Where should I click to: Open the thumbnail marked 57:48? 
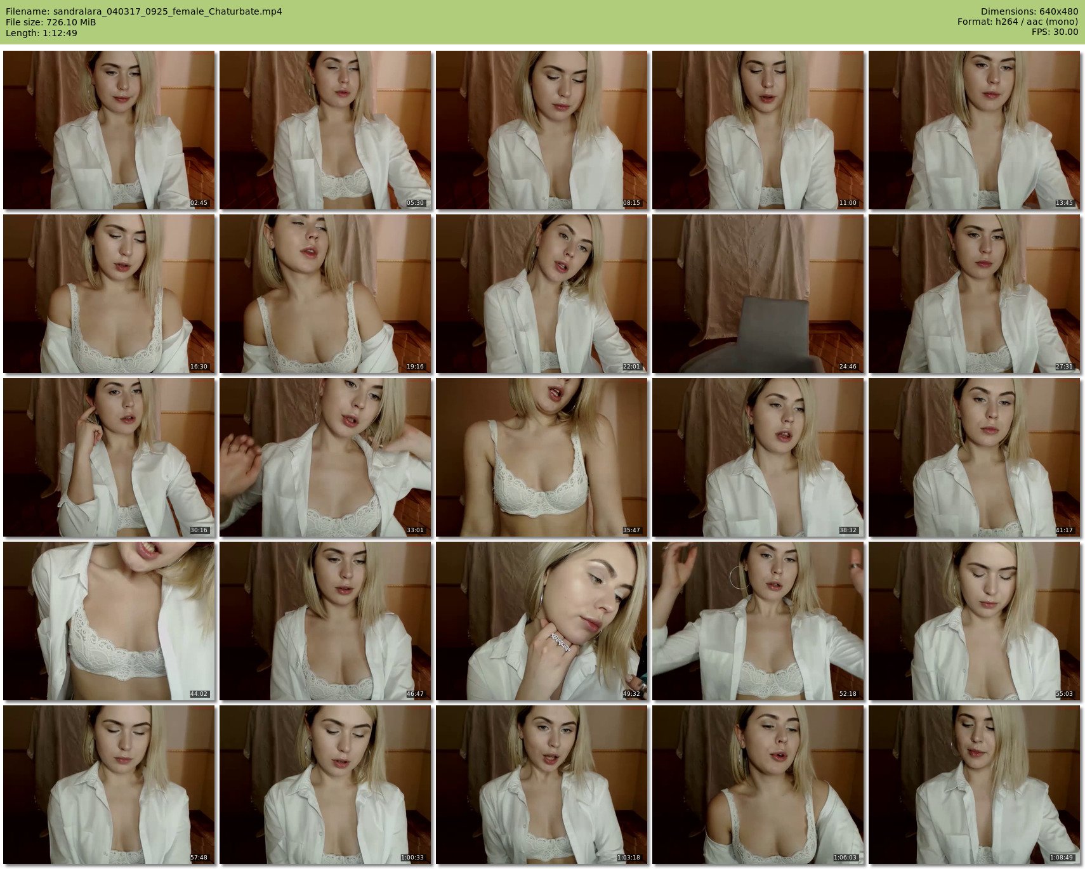(x=109, y=785)
